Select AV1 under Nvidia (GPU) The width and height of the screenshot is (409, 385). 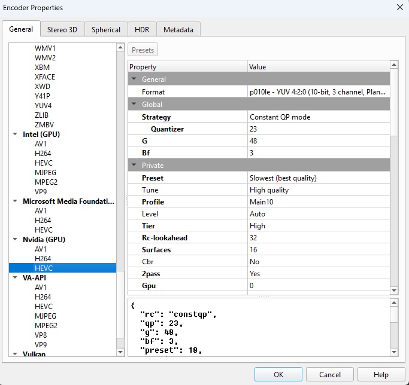[x=41, y=249]
